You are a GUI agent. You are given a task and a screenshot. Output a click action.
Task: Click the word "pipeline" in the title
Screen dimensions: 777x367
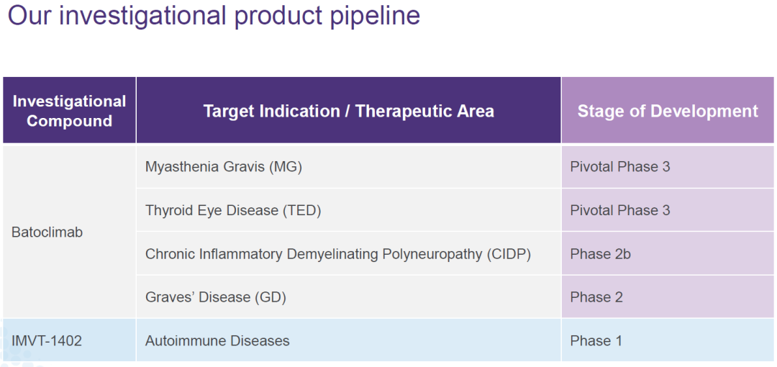375,16
